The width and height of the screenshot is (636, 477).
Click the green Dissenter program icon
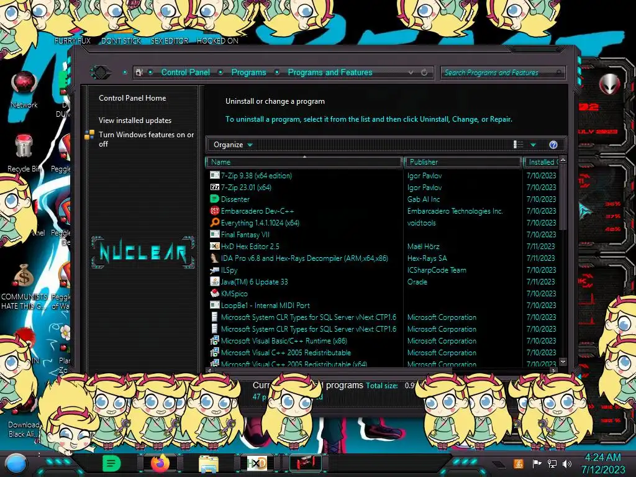click(214, 199)
